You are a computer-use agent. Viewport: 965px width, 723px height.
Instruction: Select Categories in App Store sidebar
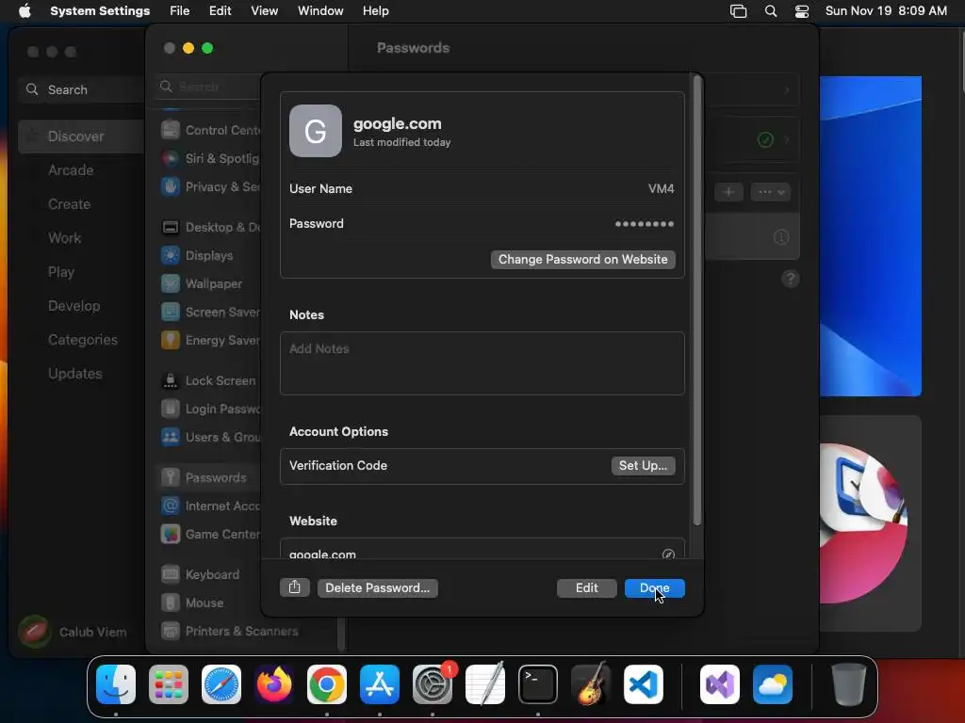pos(83,339)
